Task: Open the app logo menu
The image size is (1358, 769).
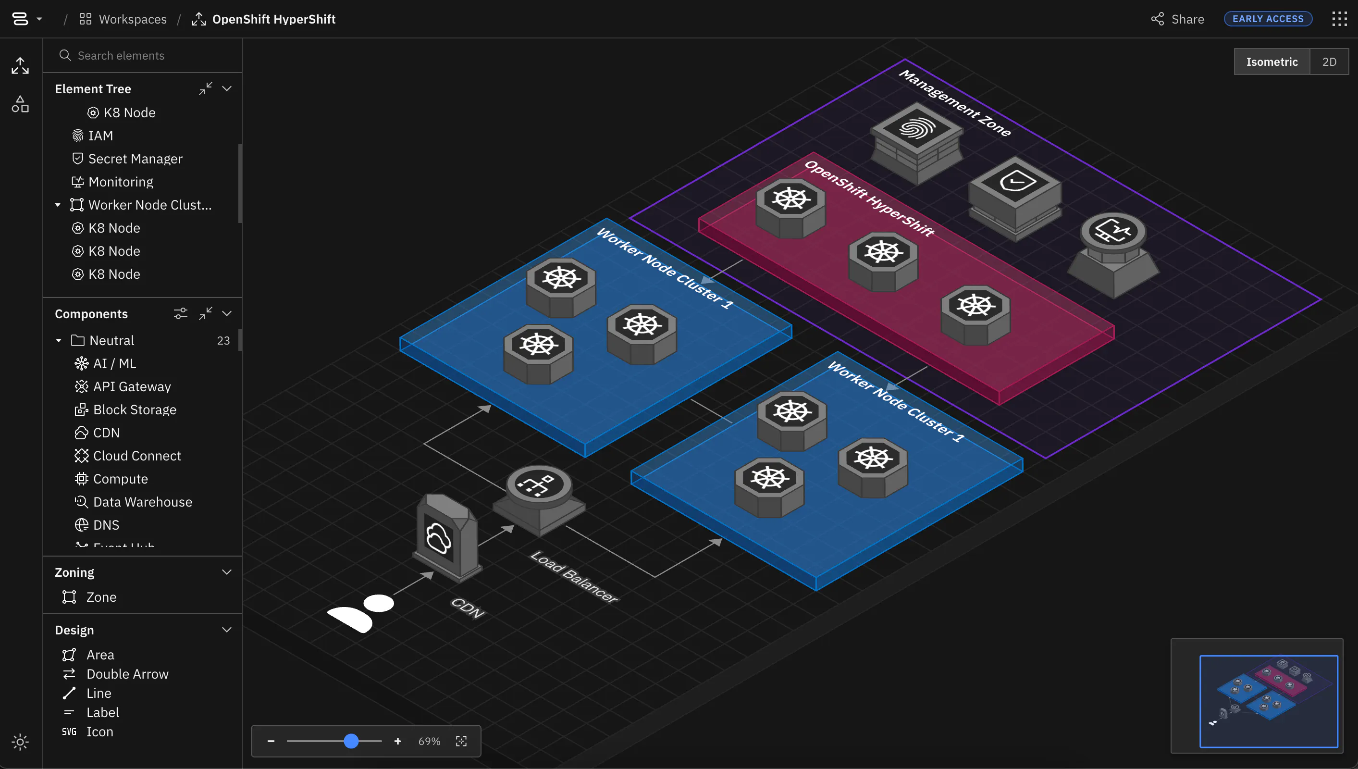Action: point(26,19)
